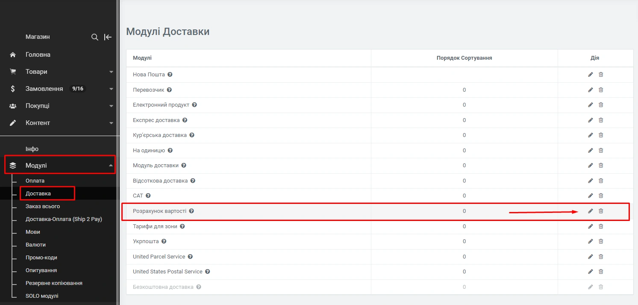Click trash icon for Тарифи для зони
Screen dimensions: 638x305
click(601, 227)
